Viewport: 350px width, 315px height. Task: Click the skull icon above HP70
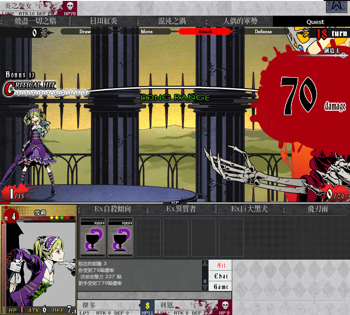tap(70, 6)
